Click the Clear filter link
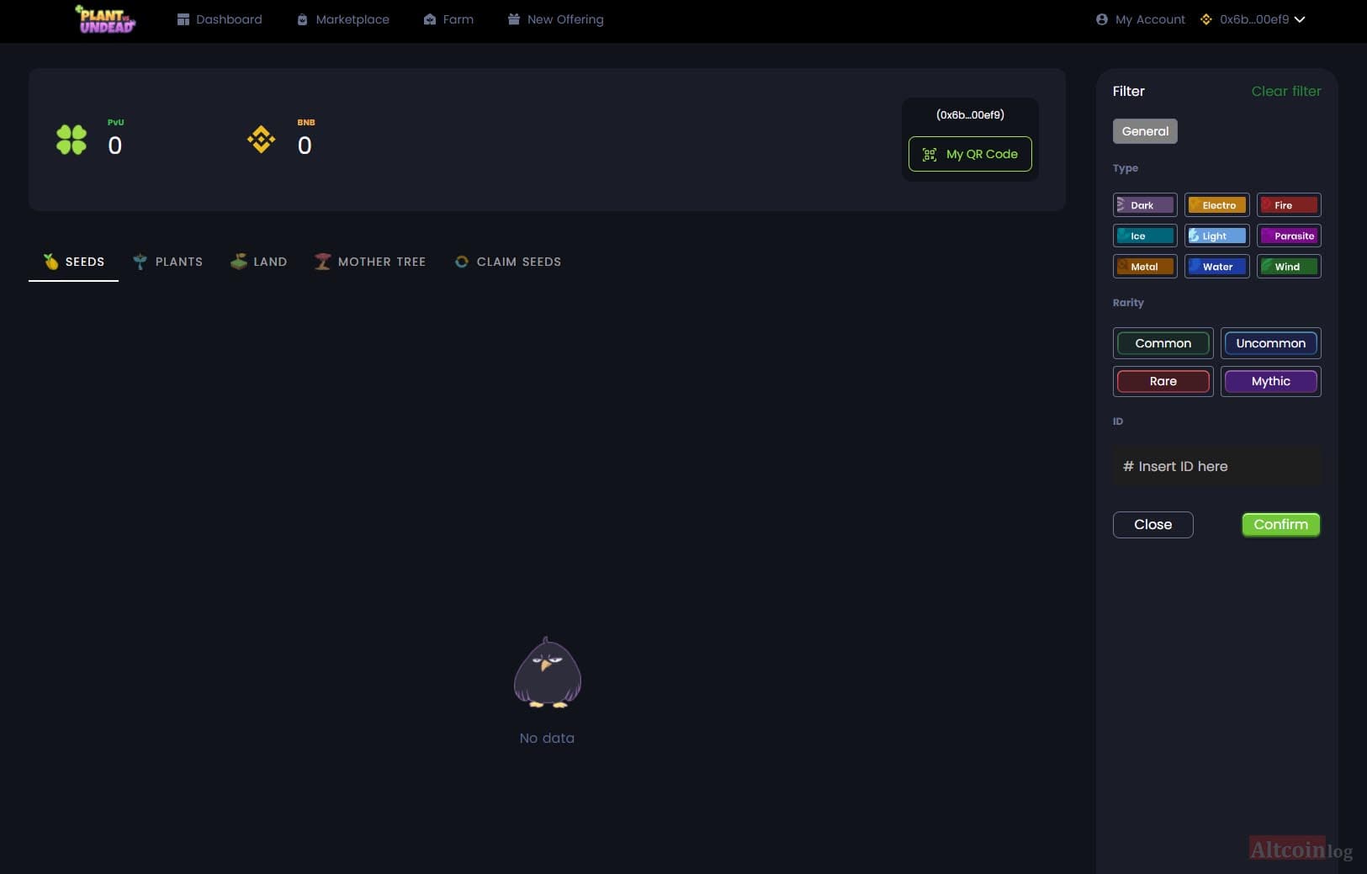The width and height of the screenshot is (1367, 874). (x=1286, y=91)
